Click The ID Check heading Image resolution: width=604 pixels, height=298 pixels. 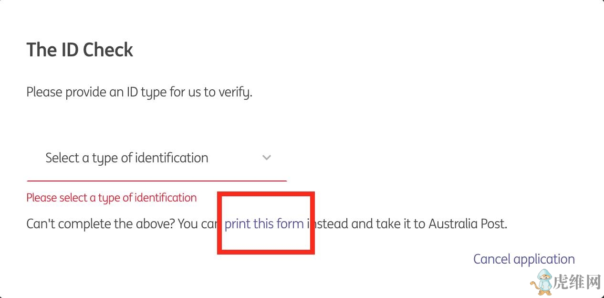(x=80, y=50)
